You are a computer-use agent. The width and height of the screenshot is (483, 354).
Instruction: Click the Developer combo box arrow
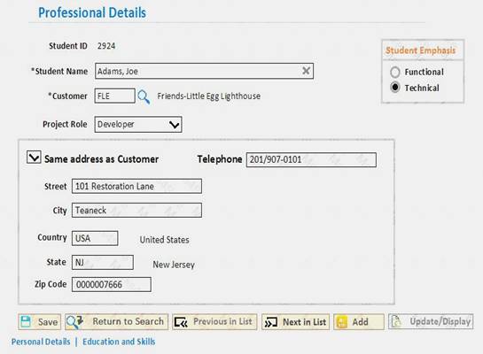[x=174, y=125]
